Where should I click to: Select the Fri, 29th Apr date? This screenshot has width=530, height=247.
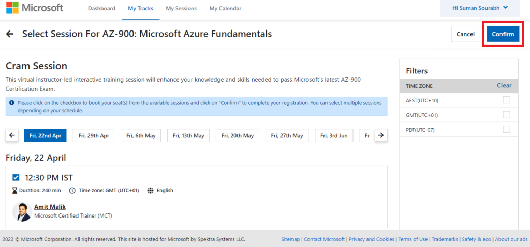tap(94, 135)
